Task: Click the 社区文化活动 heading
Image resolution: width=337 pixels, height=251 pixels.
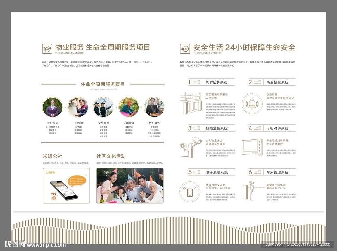Action: [111, 156]
